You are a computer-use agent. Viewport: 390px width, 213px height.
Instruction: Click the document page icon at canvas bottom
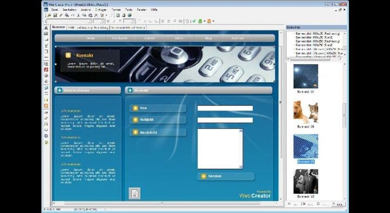pos(134,194)
